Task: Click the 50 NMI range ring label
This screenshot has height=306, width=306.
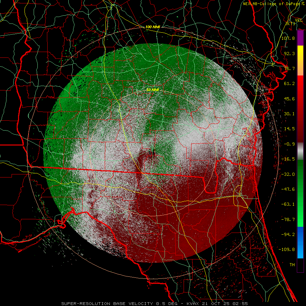Action: [x=153, y=90]
